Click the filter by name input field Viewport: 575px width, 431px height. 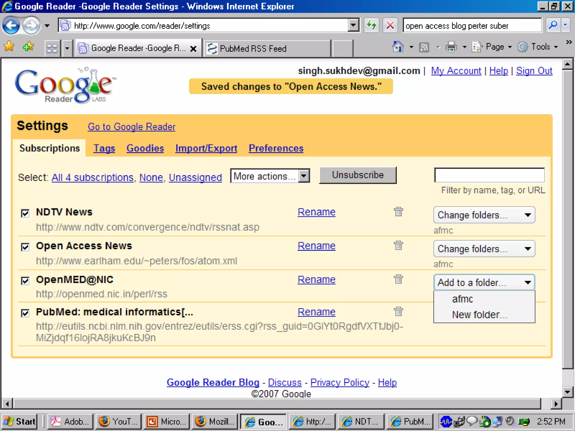tap(489, 175)
